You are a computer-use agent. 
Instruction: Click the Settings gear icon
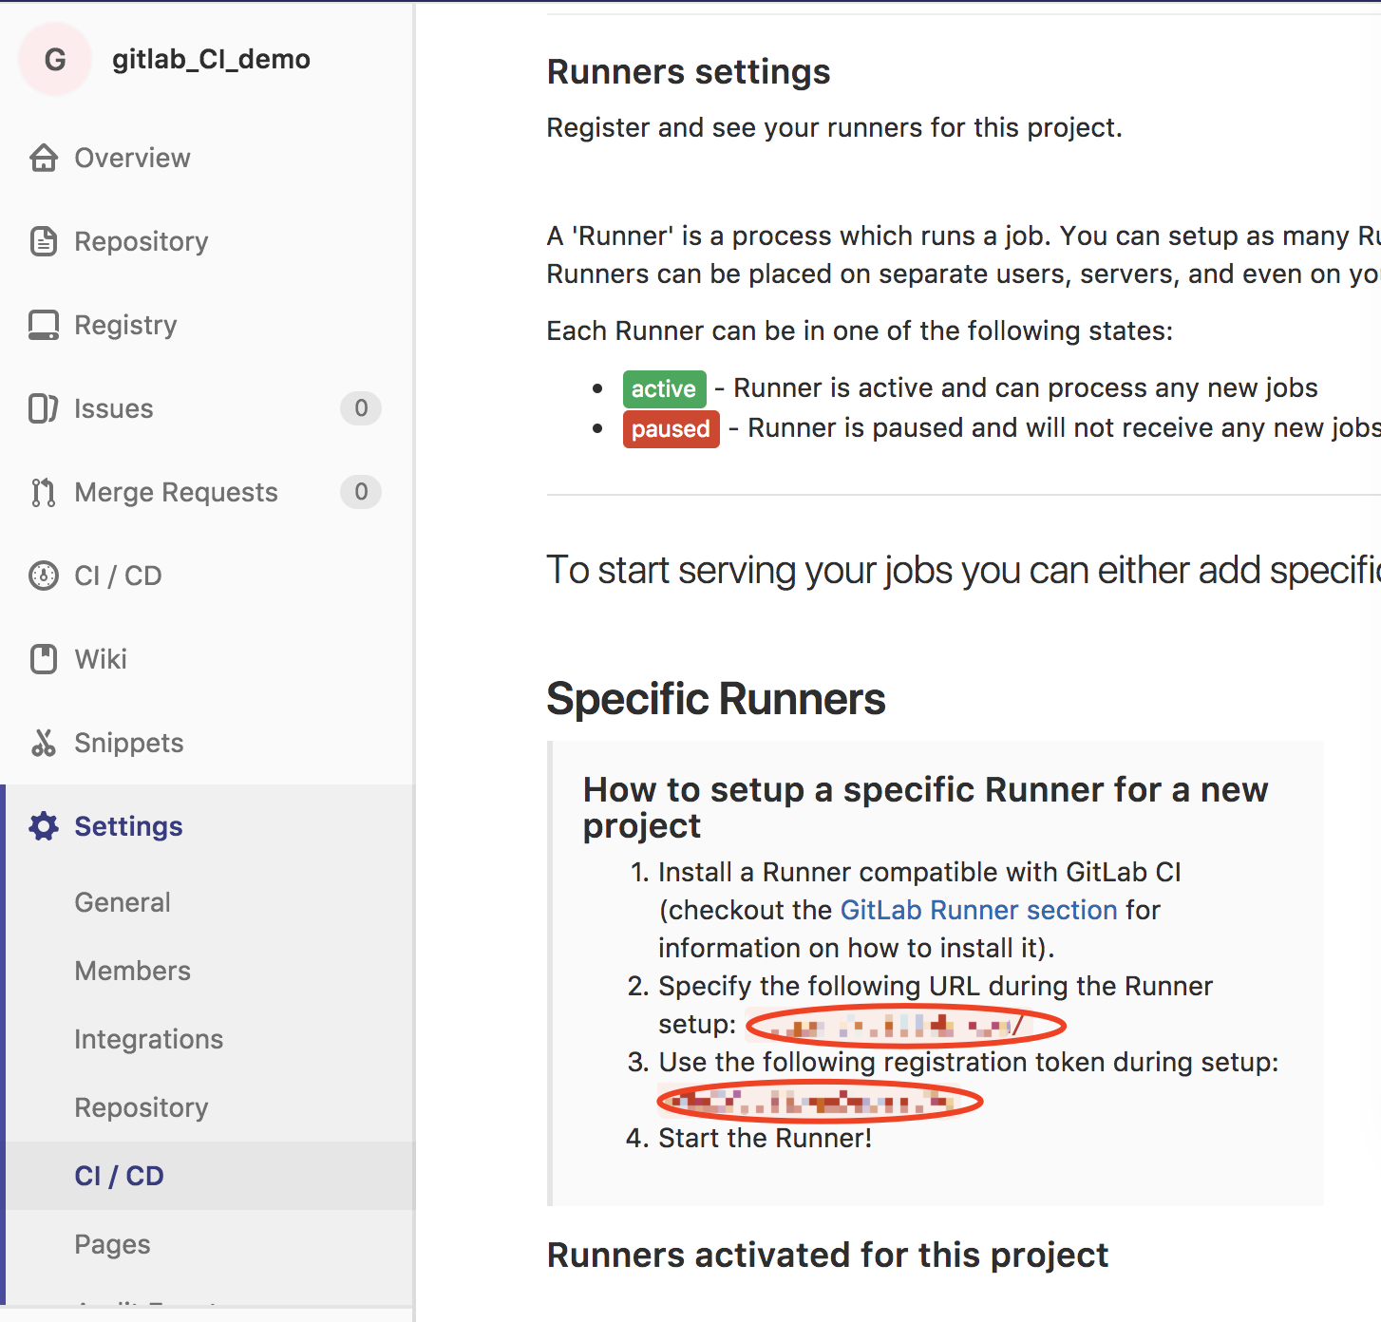44,826
